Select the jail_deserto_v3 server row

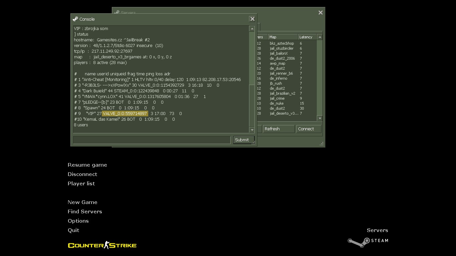pos(286,113)
